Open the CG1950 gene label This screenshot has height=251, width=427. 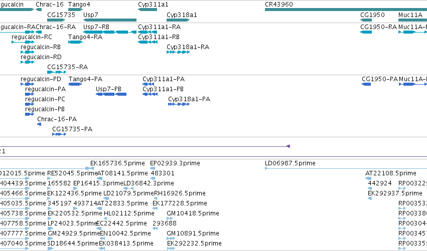tap(372, 15)
